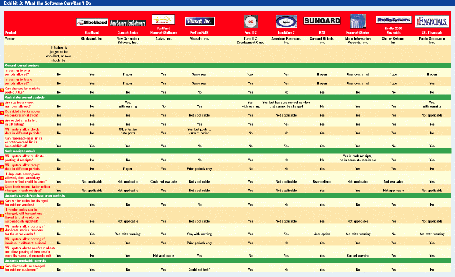The height and width of the screenshot is (277, 455).
Task: Click the Fund E-Z round logo
Action: 251,21
